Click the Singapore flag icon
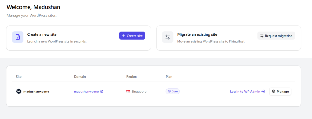The height and width of the screenshot is (119, 312). (x=128, y=92)
